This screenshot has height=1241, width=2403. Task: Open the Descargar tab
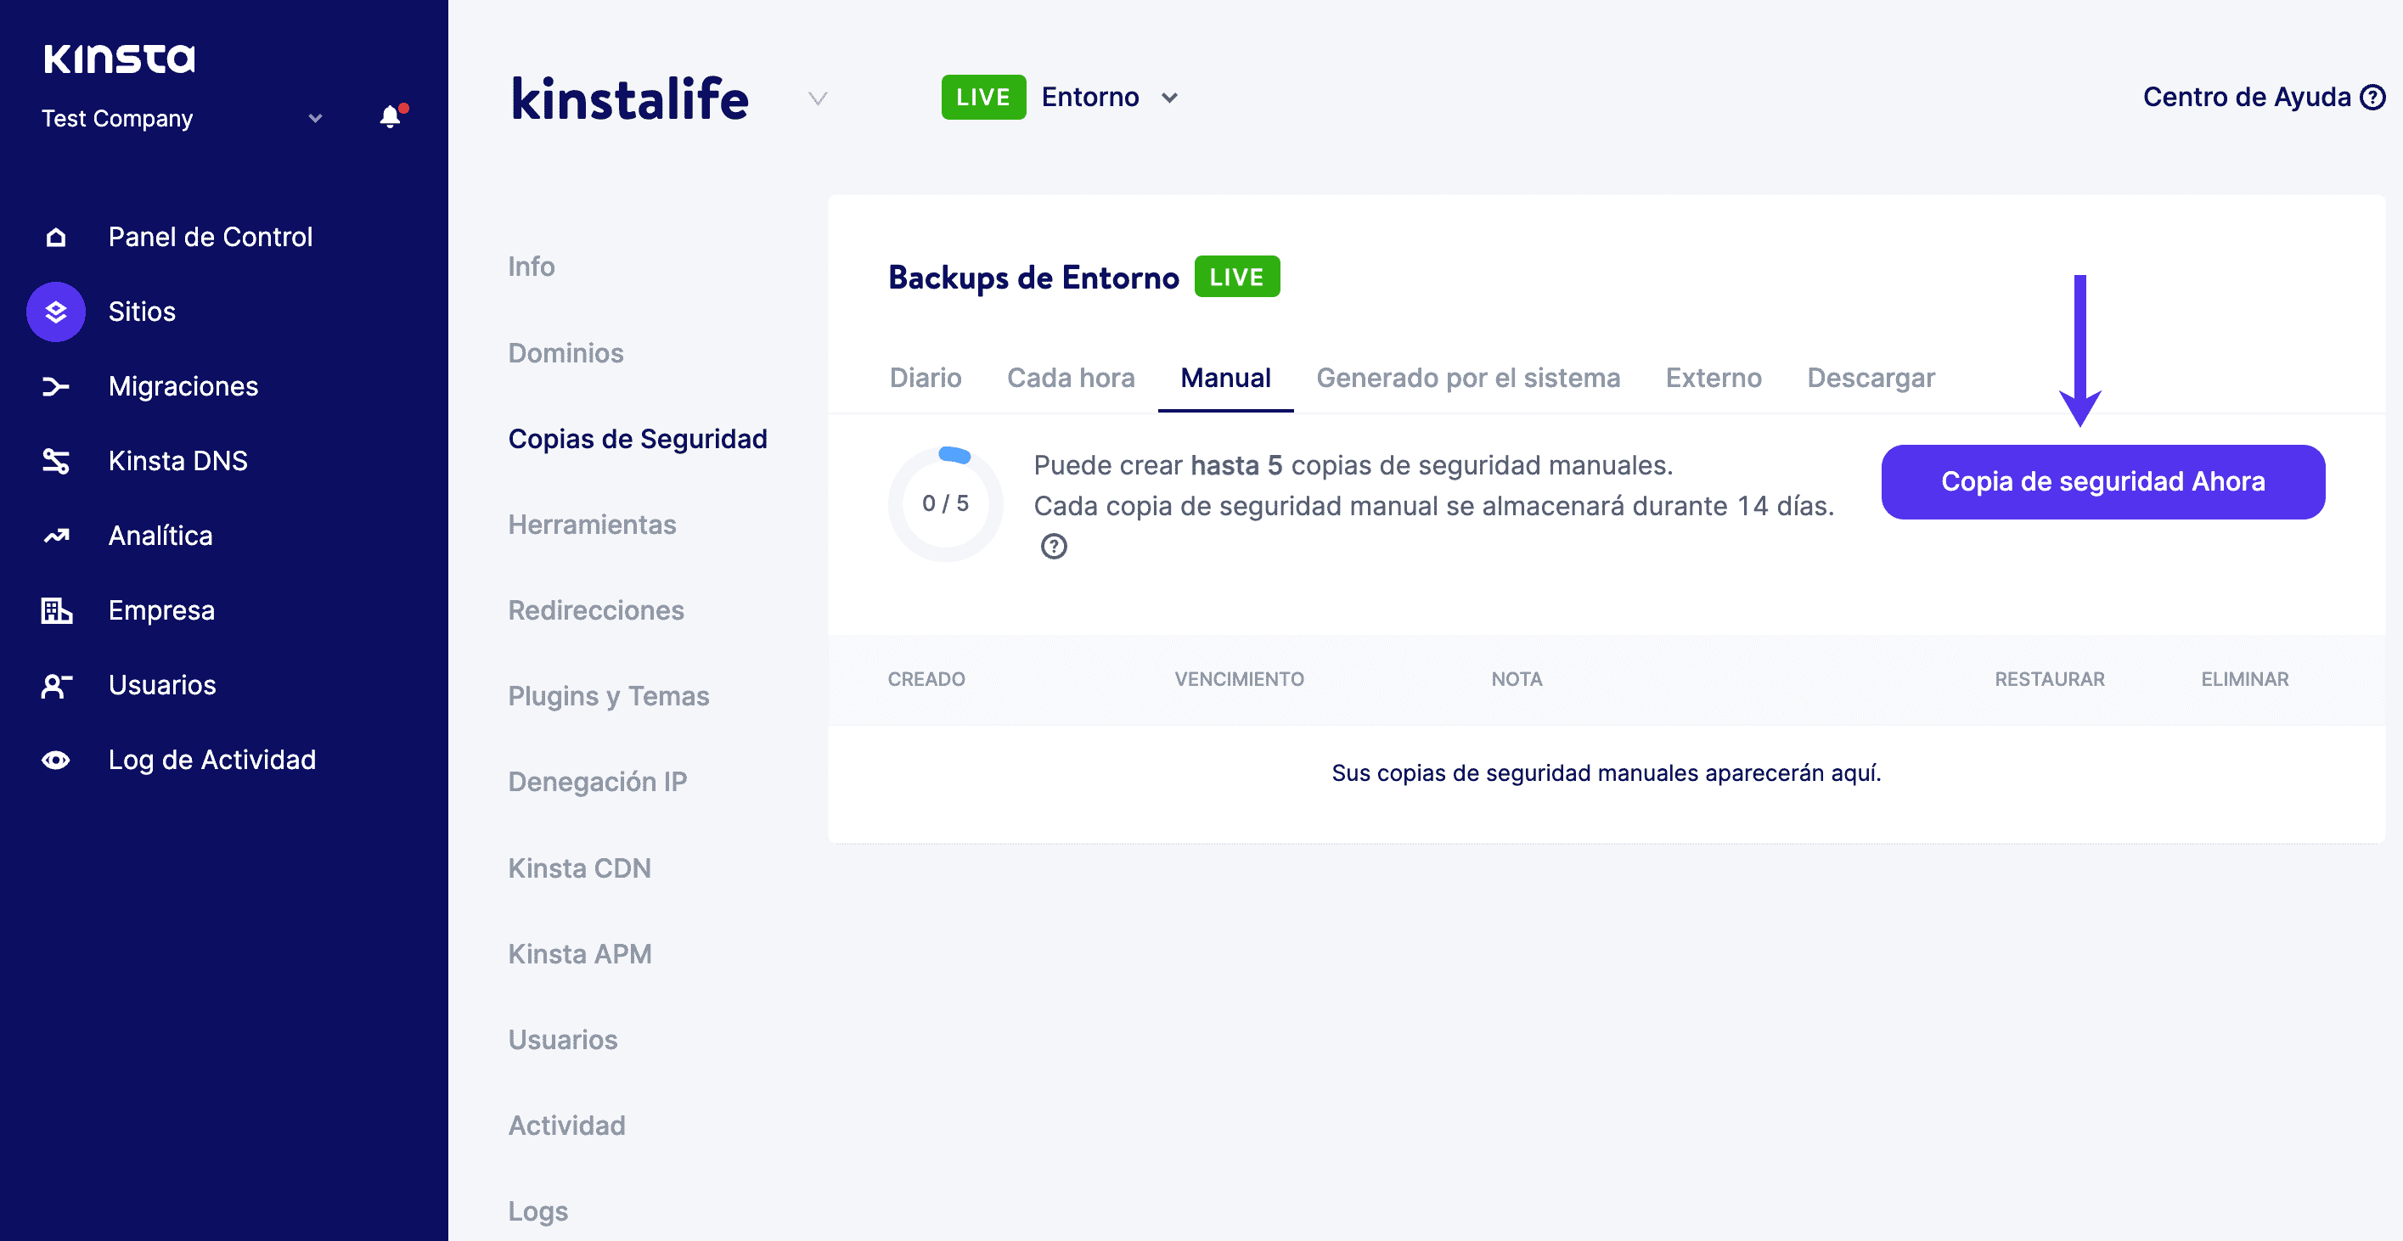tap(1871, 378)
